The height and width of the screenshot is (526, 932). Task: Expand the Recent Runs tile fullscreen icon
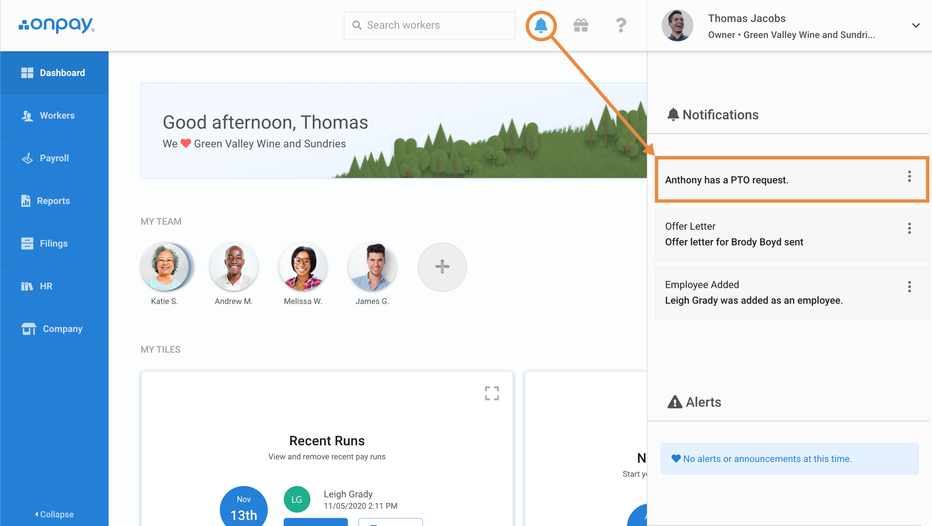pyautogui.click(x=492, y=393)
